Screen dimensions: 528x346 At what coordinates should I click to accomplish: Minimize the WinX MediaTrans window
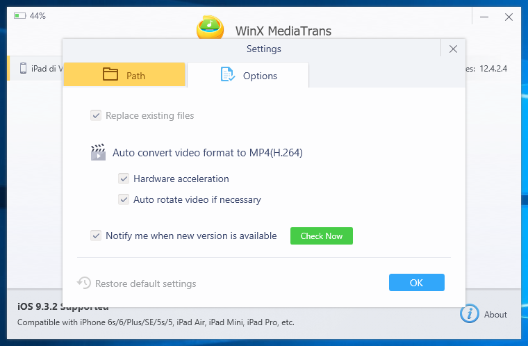click(484, 17)
